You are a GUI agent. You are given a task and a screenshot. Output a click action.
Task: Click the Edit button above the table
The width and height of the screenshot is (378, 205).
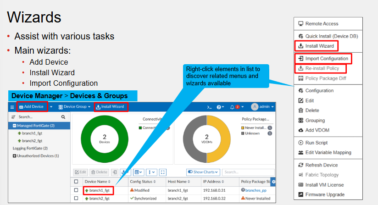(x=81, y=172)
